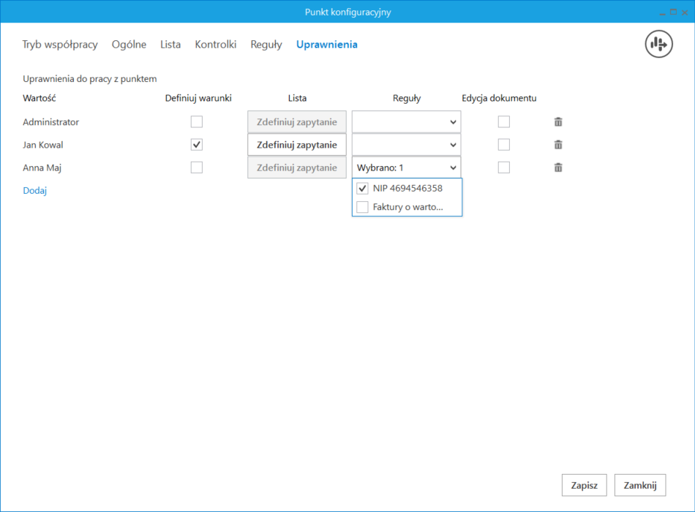Delete the Jan Kowal permission row
The width and height of the screenshot is (695, 512).
(558, 145)
